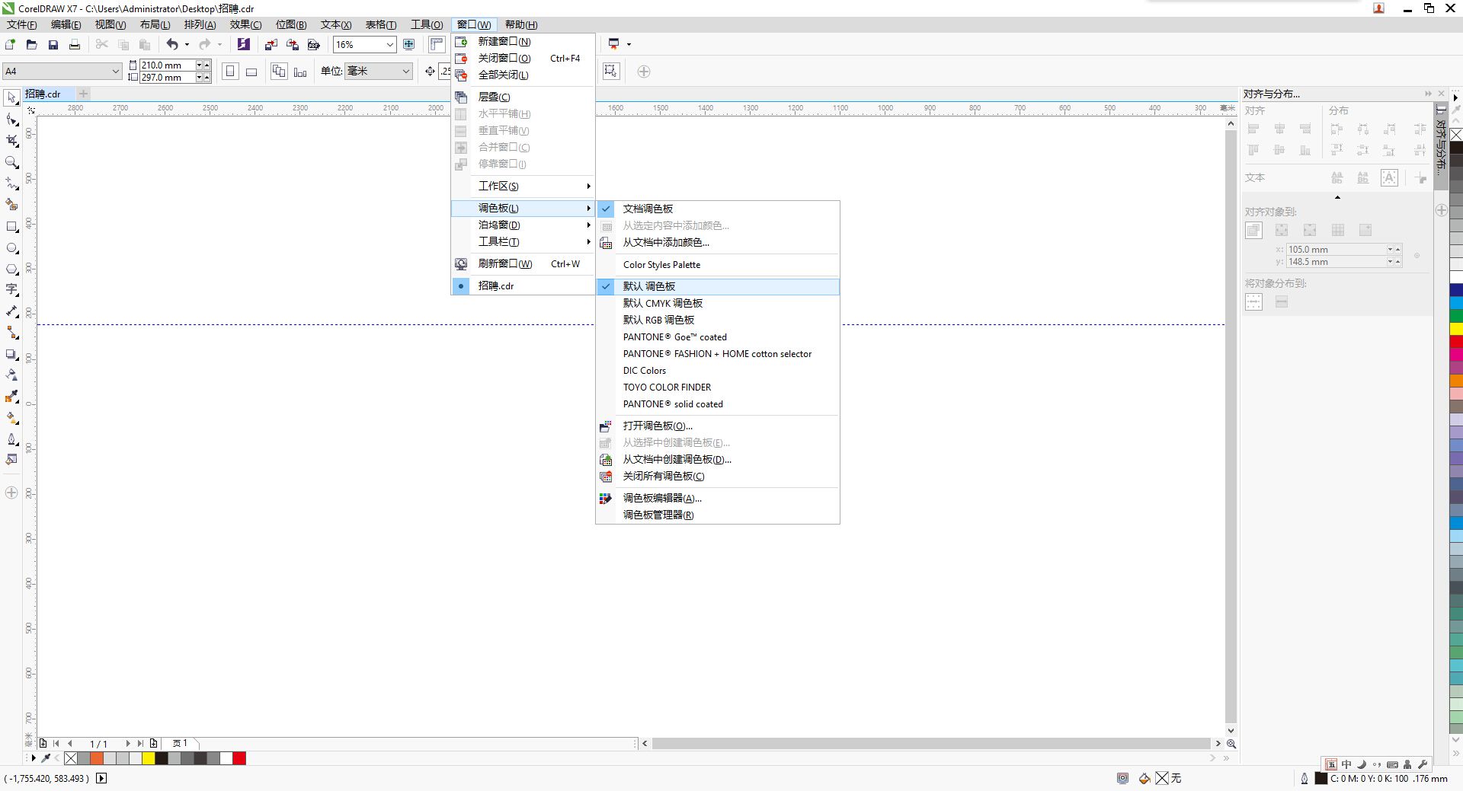Screen dimensions: 1463x791
Task: Pick the yellow swatch in document palette
Action: click(x=149, y=758)
